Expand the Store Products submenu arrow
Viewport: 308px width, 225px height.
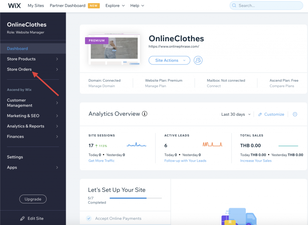pyautogui.click(x=57, y=59)
